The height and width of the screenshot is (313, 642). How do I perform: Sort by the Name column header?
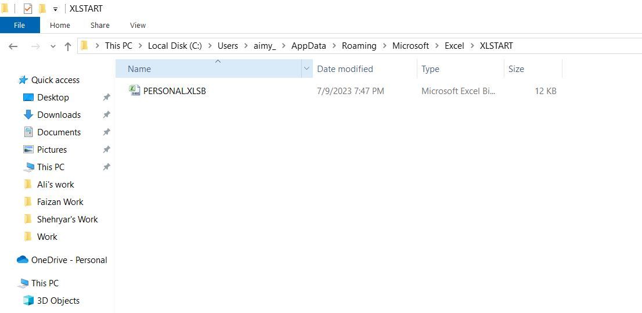pos(209,69)
